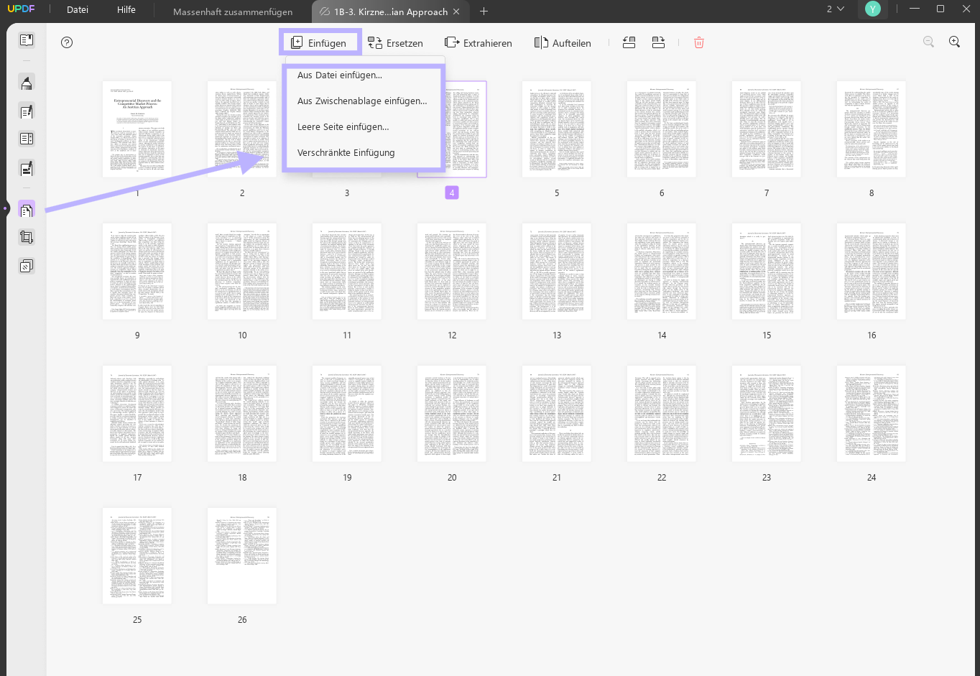
Task: Select page 18 thumbnail
Action: tap(242, 413)
